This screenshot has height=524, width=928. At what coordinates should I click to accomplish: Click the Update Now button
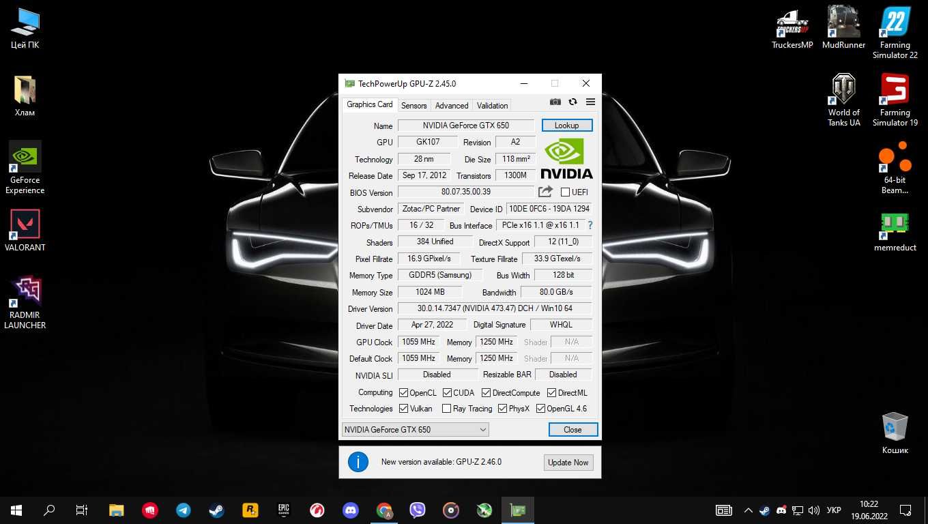pos(568,463)
